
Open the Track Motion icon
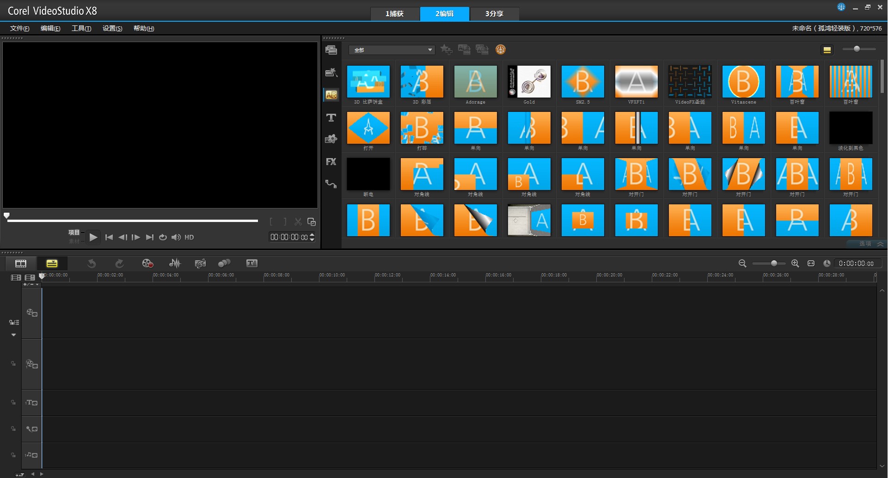point(224,264)
